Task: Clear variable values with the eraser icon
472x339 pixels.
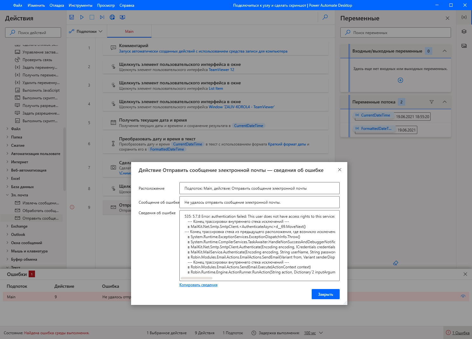Action: pyautogui.click(x=396, y=263)
